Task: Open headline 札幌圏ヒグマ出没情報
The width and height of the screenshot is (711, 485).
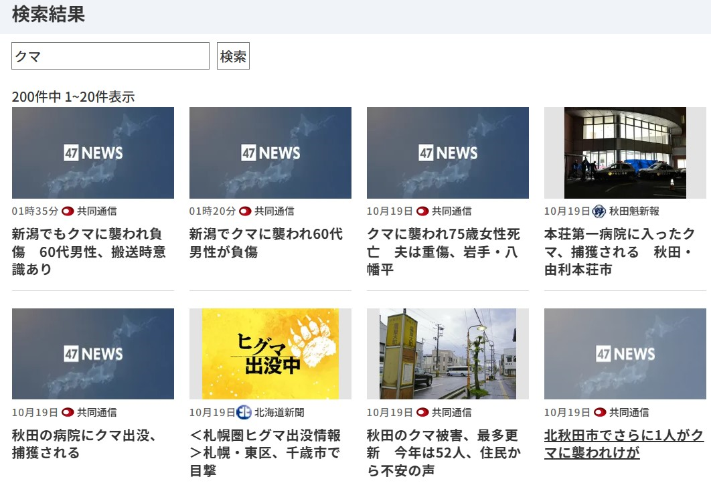Action: pos(265,453)
